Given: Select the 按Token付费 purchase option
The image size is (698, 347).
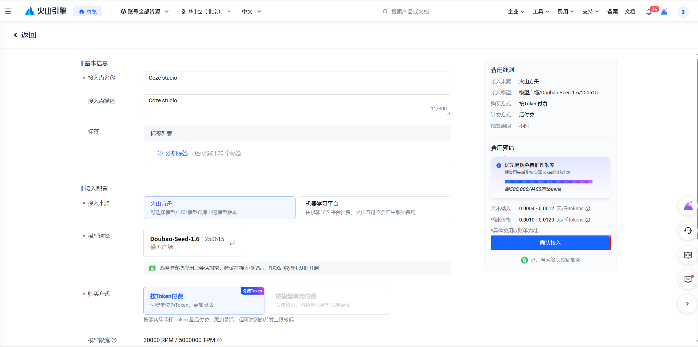Looking at the screenshot, I should [204, 300].
